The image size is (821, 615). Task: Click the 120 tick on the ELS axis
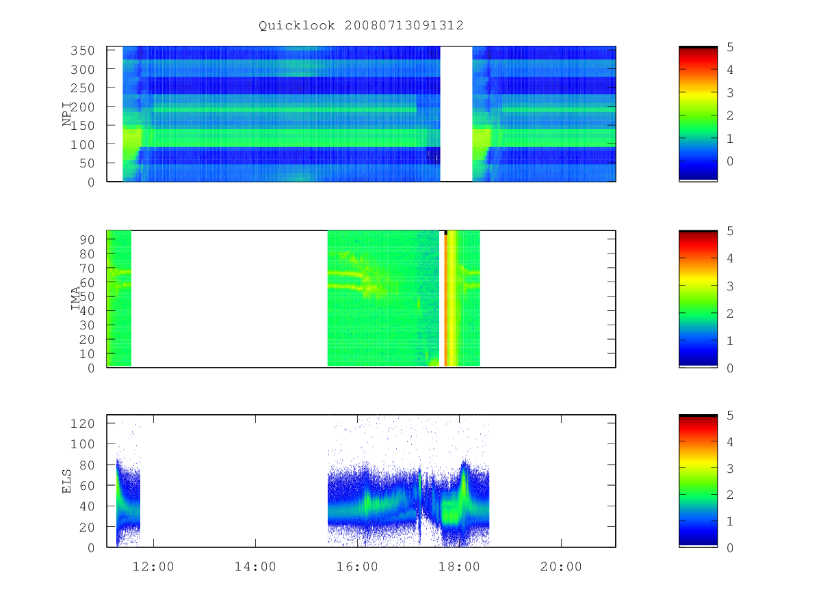coord(83,423)
